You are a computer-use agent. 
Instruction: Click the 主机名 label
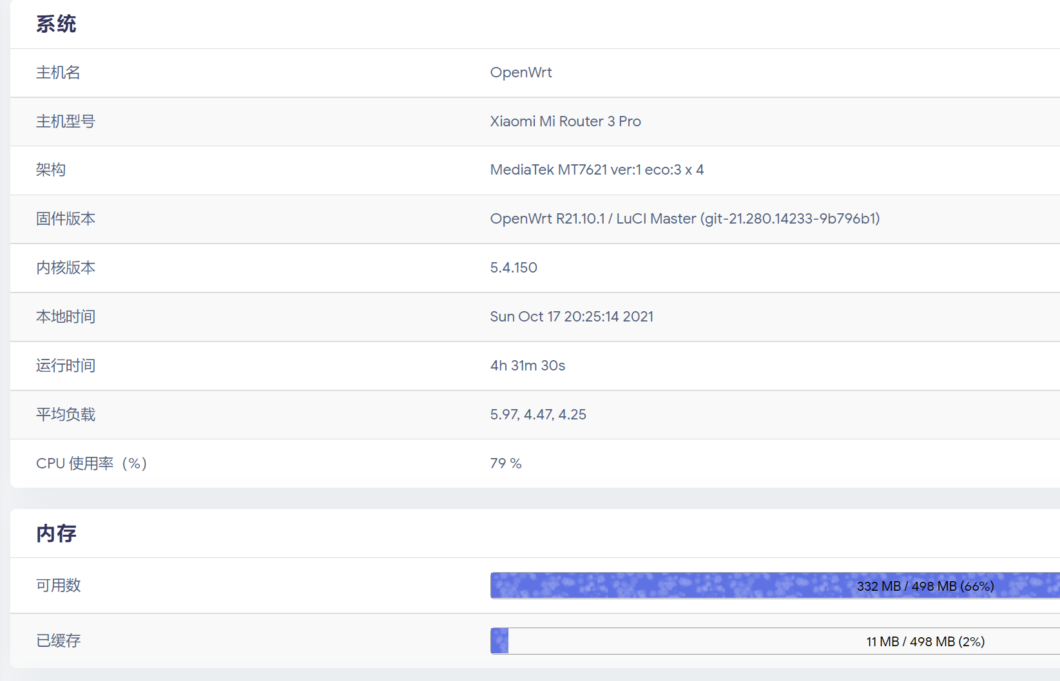point(58,72)
